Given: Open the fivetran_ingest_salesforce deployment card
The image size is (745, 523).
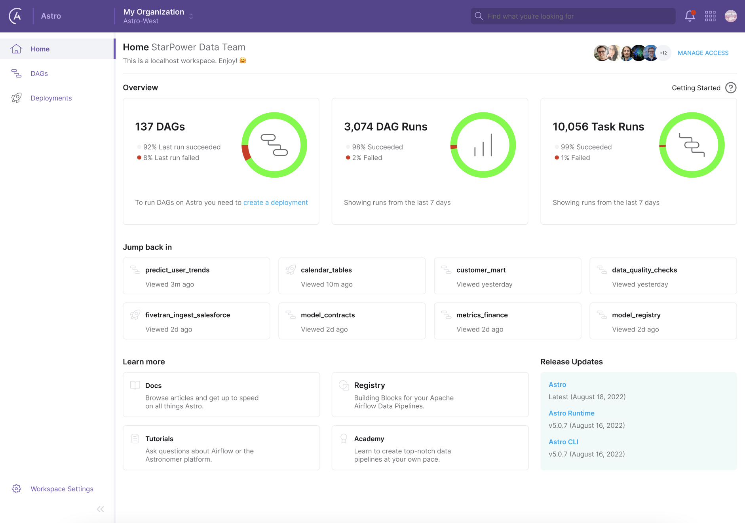Looking at the screenshot, I should (196, 321).
